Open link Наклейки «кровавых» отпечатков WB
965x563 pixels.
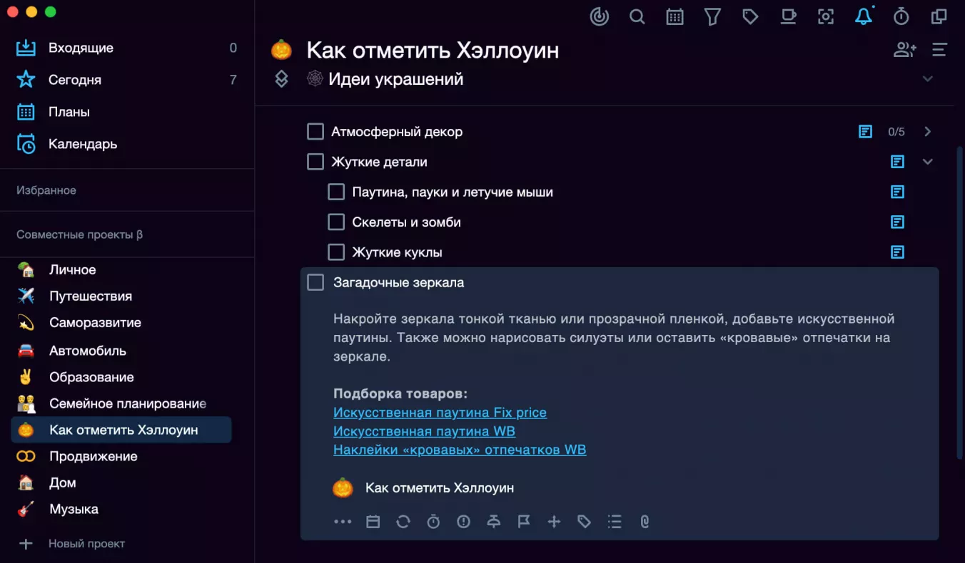460,450
